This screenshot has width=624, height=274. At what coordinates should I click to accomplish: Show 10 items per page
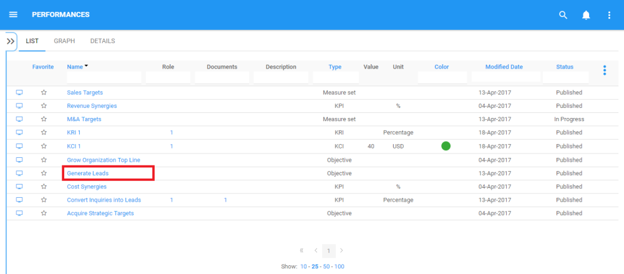pos(304,267)
